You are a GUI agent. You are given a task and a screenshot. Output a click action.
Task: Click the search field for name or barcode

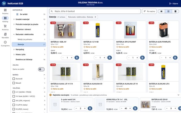click(x=95, y=11)
